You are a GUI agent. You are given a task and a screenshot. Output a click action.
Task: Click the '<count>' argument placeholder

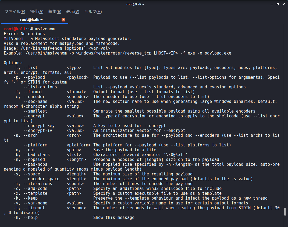point(75,184)
